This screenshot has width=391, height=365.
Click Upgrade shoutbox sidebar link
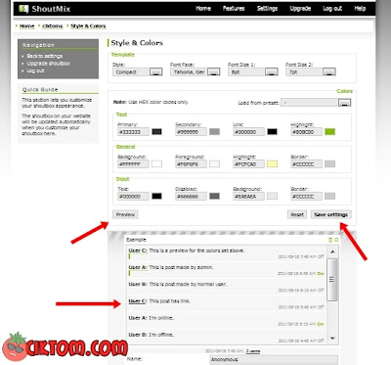point(48,64)
